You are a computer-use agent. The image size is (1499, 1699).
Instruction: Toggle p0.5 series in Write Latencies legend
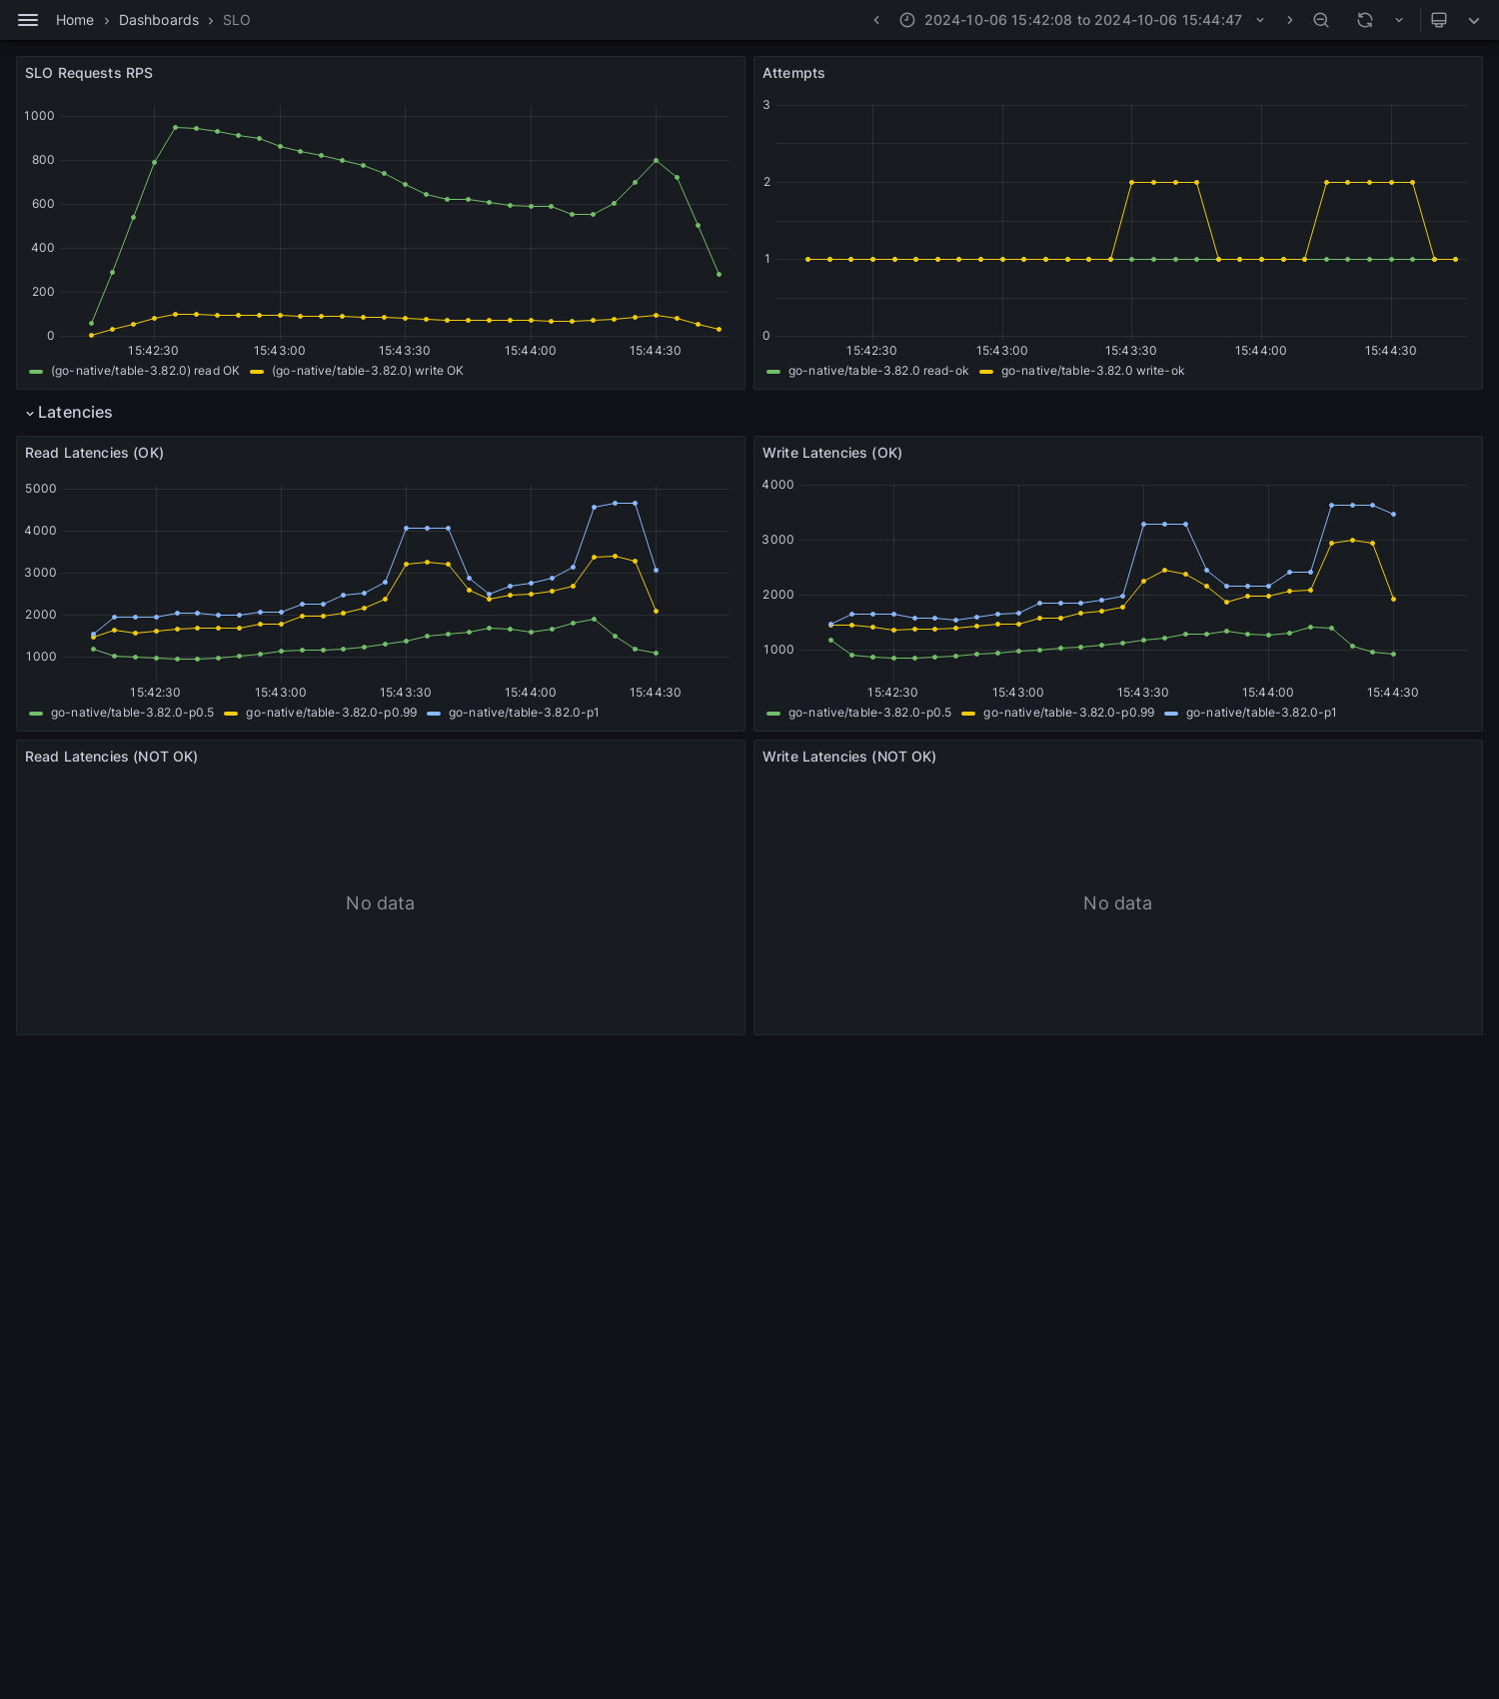click(x=869, y=713)
